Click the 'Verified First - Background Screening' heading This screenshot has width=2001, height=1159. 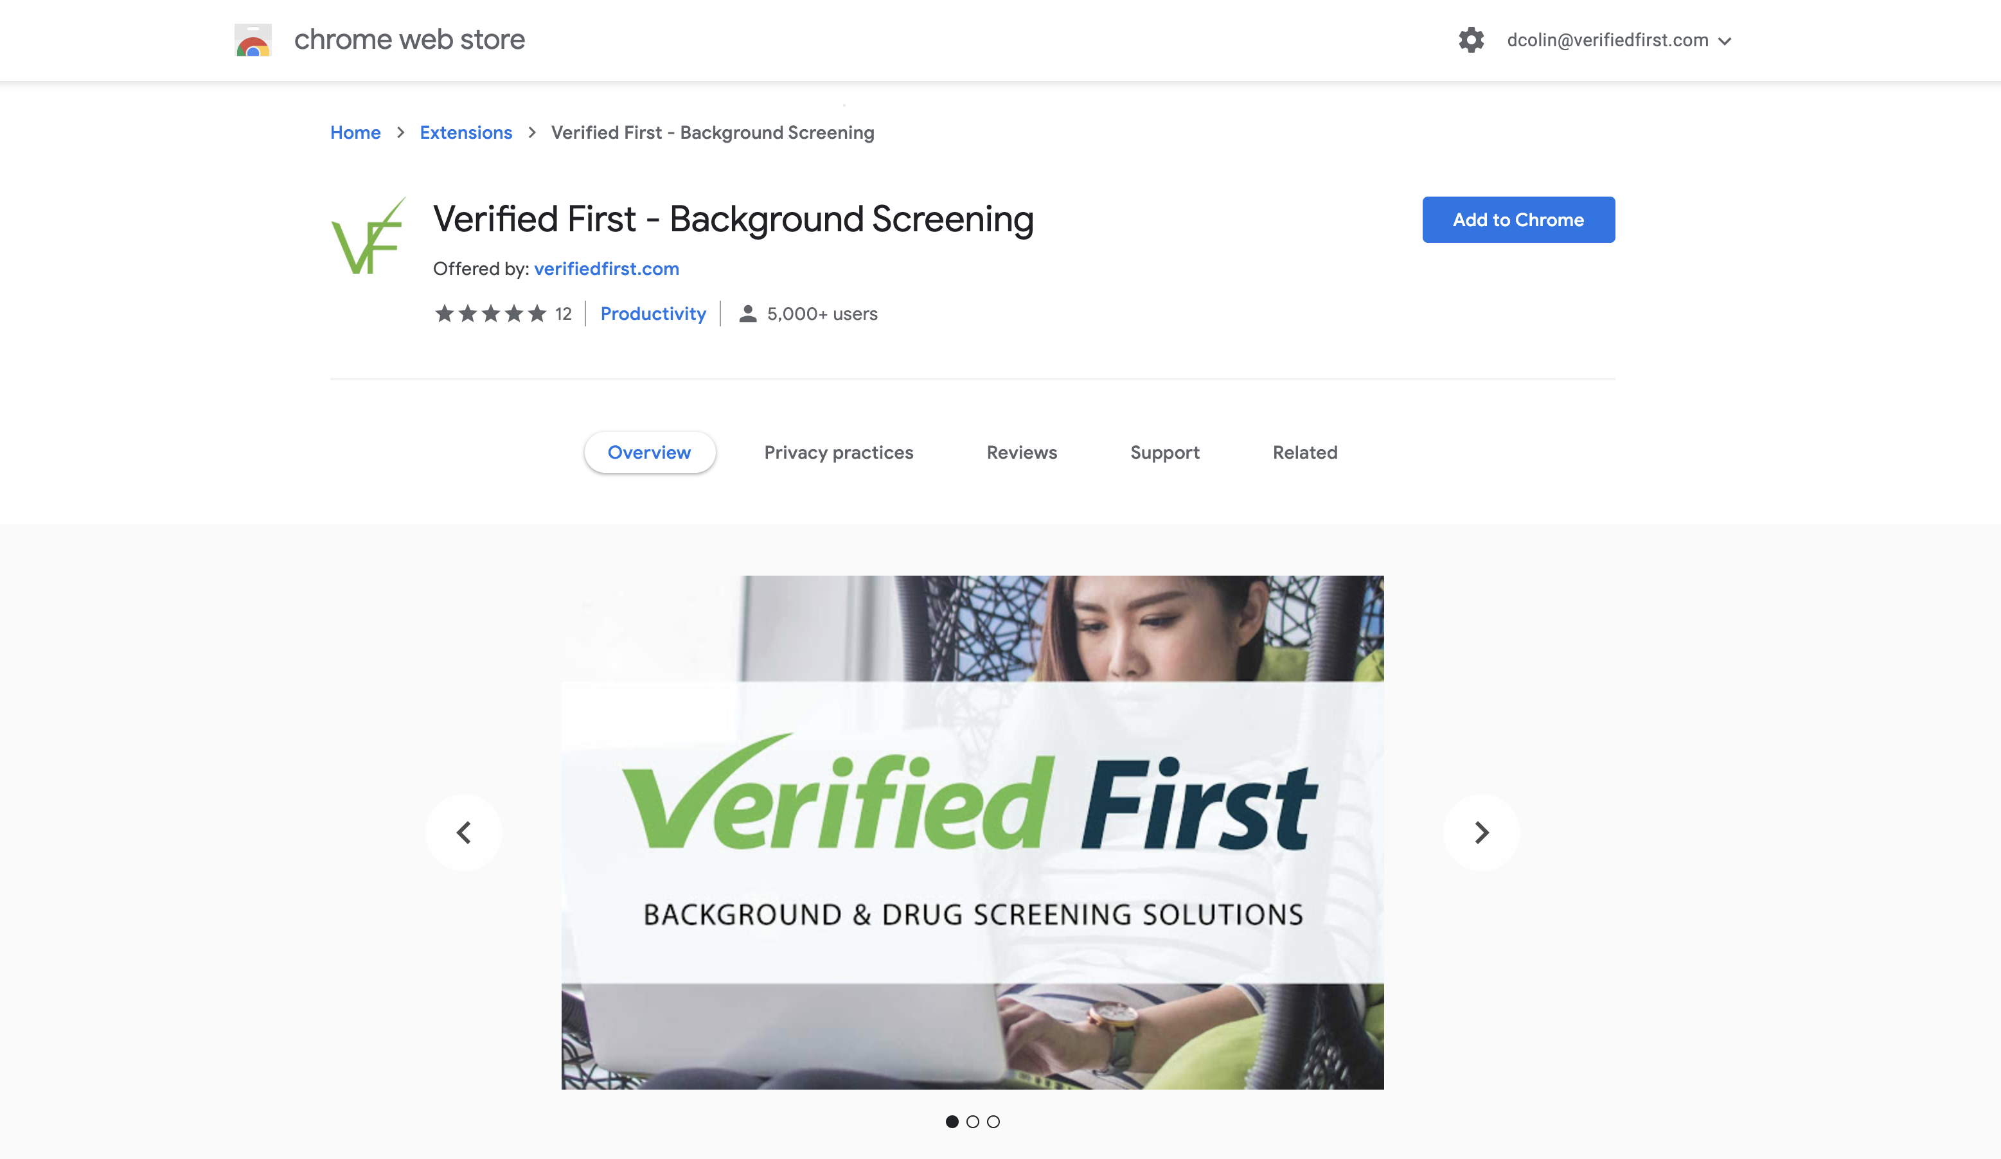tap(733, 219)
